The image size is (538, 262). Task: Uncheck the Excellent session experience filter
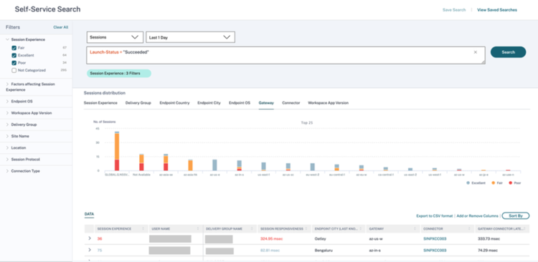pyautogui.click(x=14, y=56)
